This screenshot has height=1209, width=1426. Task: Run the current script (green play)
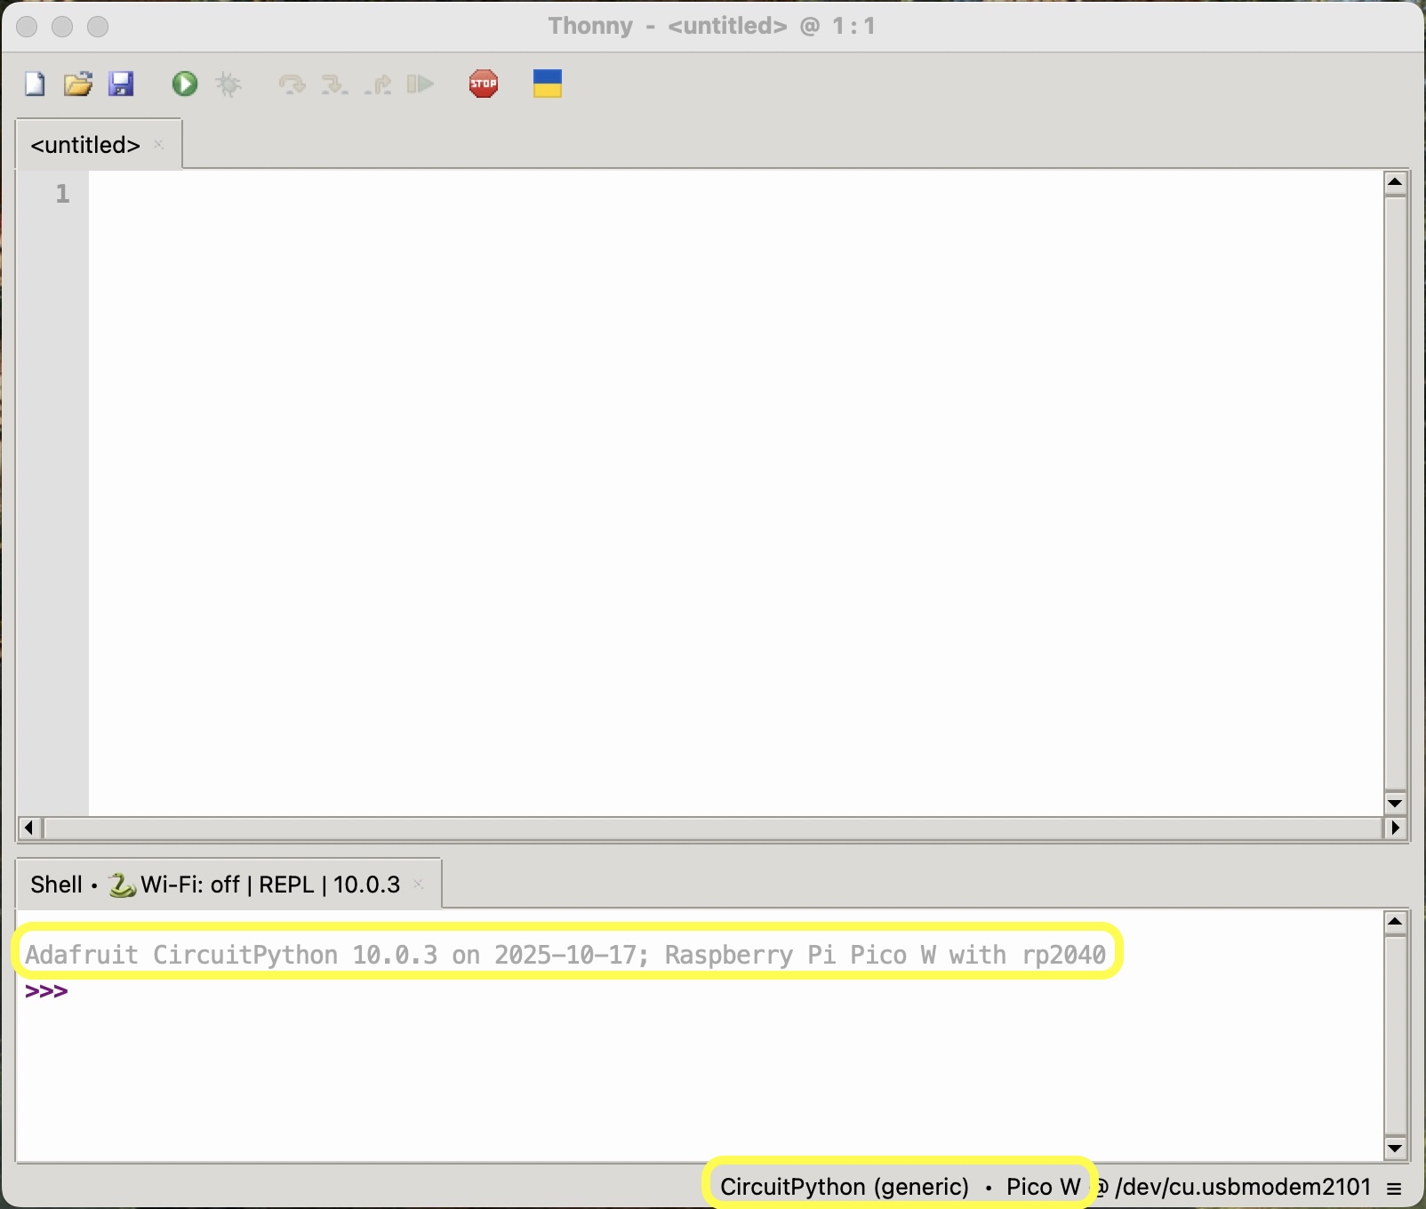click(x=185, y=84)
